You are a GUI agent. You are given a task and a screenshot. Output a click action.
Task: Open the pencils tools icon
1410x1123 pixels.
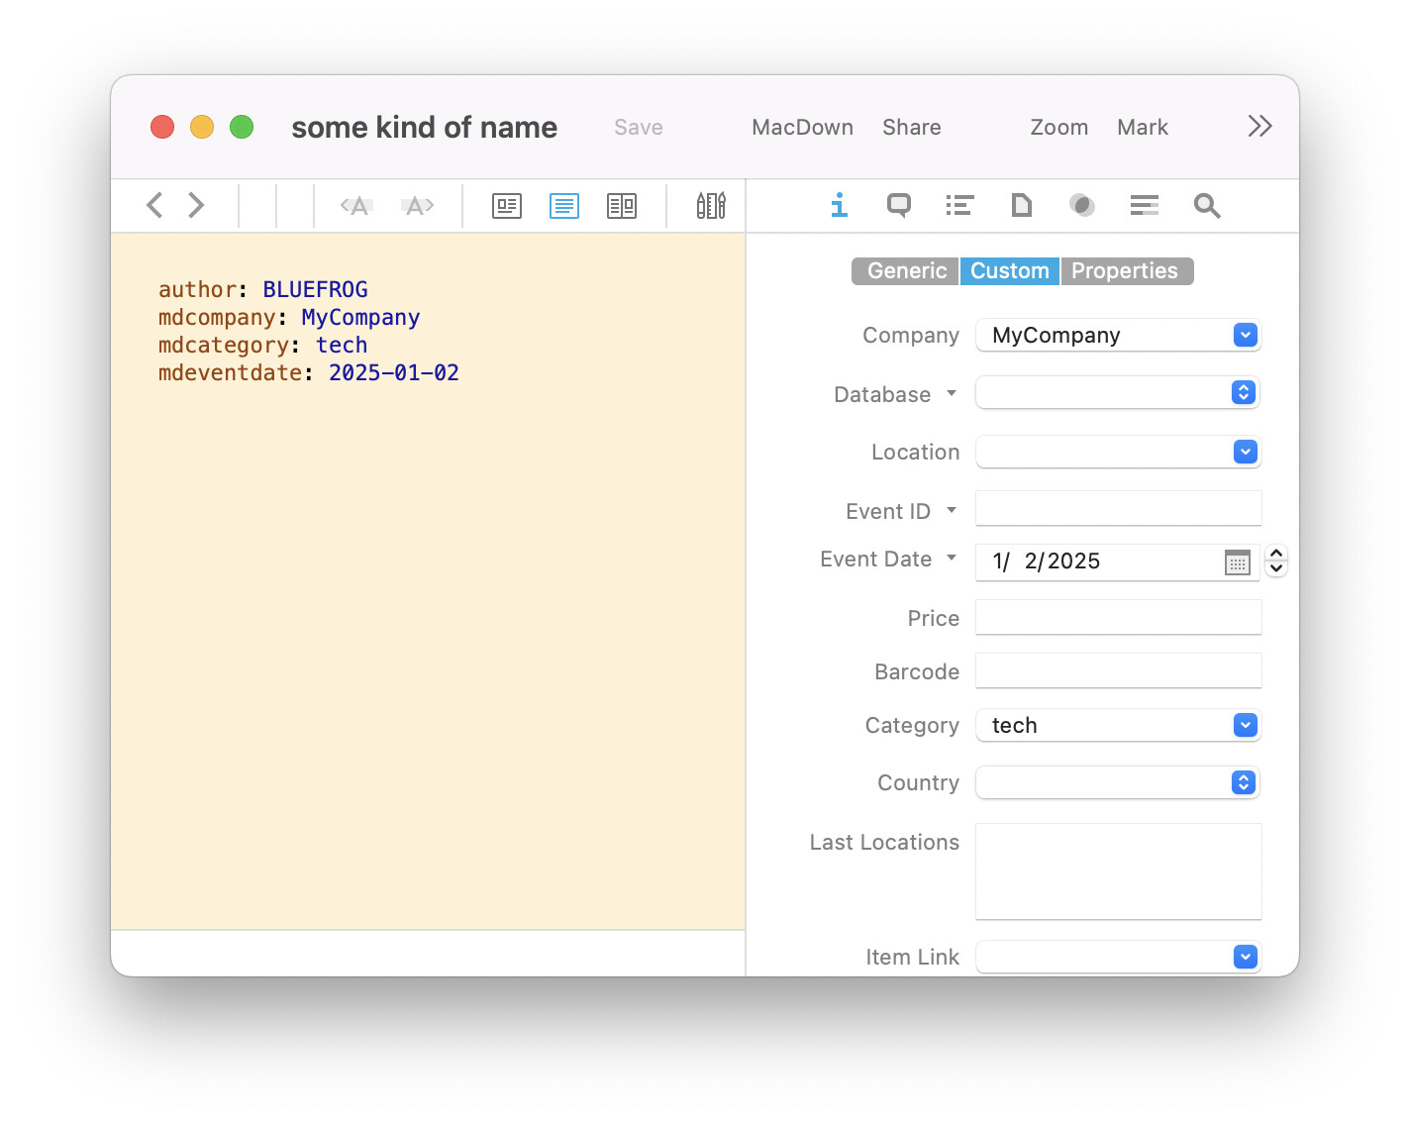711,205
